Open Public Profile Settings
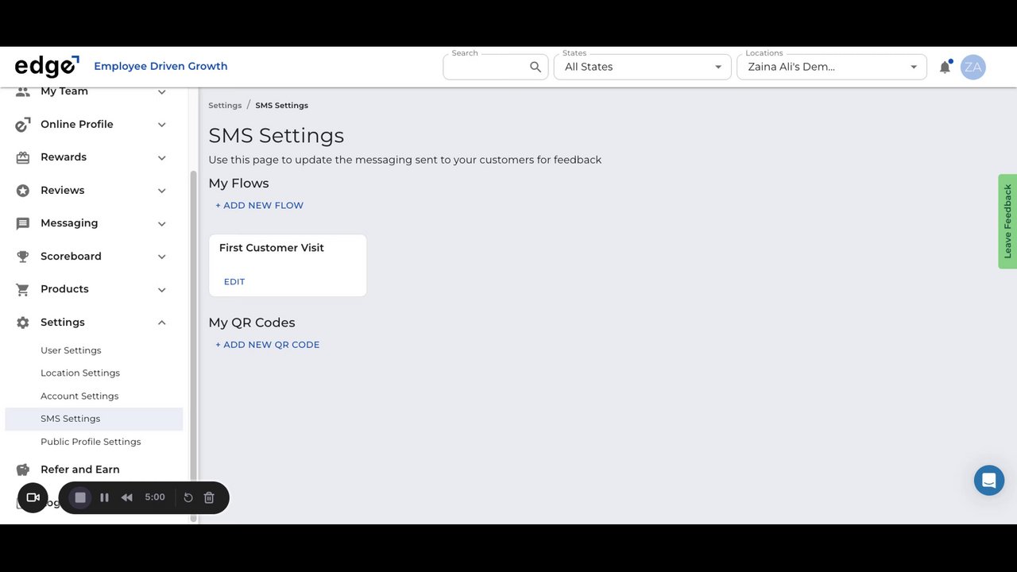This screenshot has width=1017, height=572. pos(91,442)
